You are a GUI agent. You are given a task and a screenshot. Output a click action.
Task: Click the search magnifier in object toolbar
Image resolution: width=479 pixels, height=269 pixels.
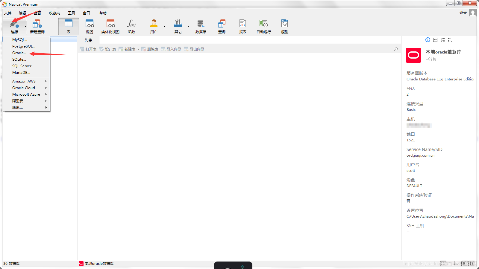pos(396,49)
